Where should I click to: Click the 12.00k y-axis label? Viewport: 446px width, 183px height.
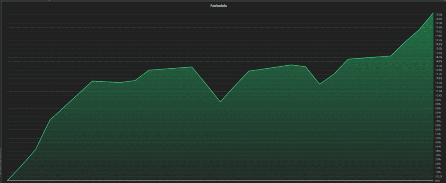point(439,78)
